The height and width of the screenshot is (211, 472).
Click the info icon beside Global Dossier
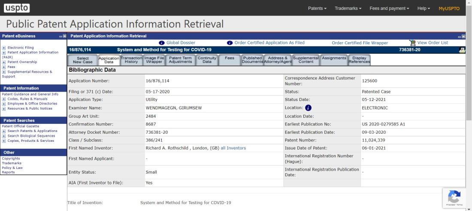pos(162,43)
